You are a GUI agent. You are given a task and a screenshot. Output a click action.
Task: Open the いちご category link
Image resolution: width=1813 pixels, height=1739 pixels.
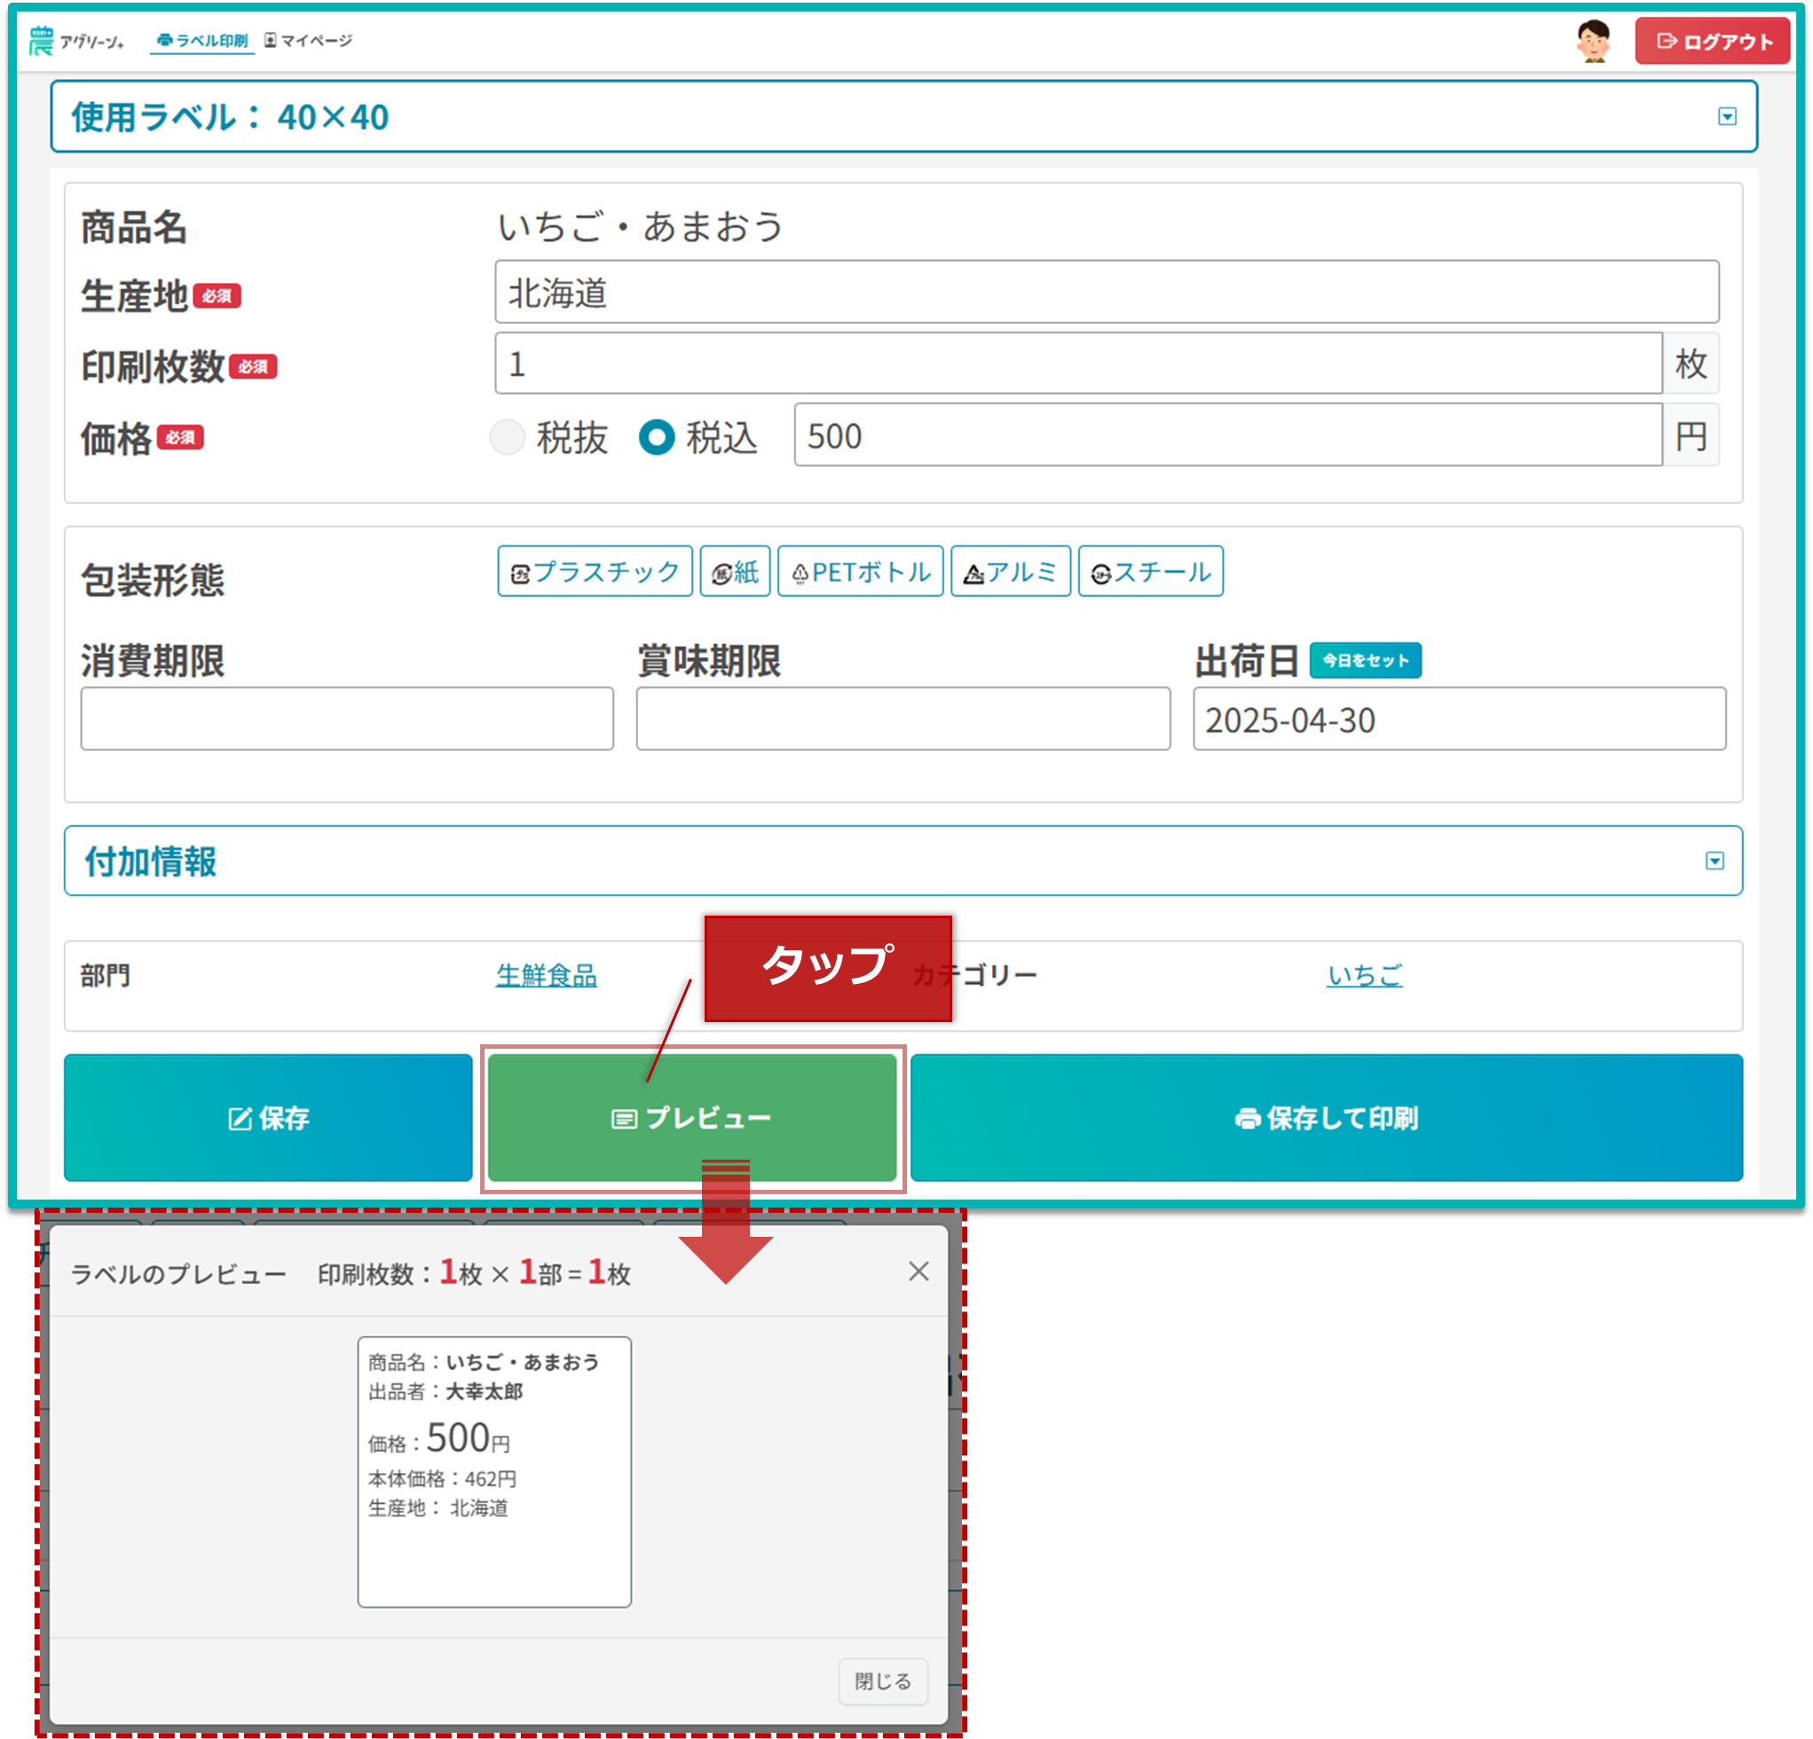1364,975
